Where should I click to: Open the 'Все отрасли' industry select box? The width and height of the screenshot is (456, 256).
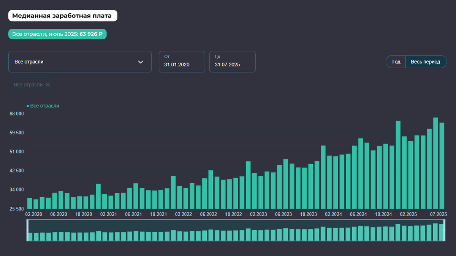point(80,61)
